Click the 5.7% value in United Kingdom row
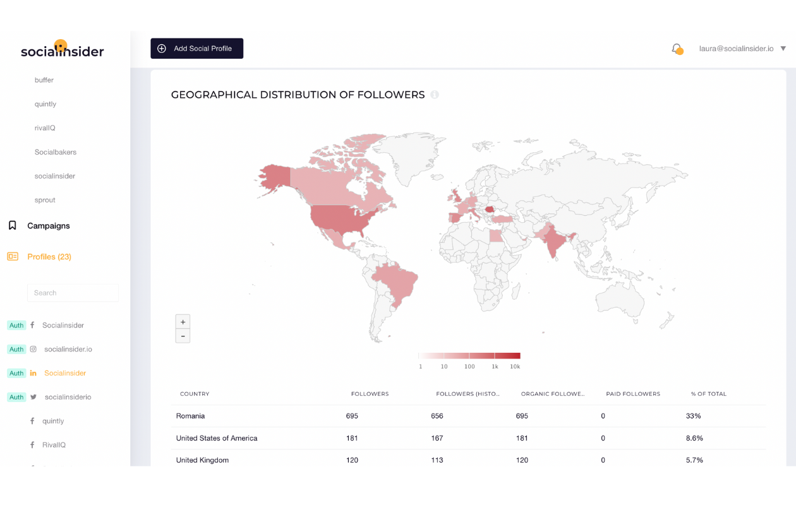The image size is (796, 505). tap(695, 460)
